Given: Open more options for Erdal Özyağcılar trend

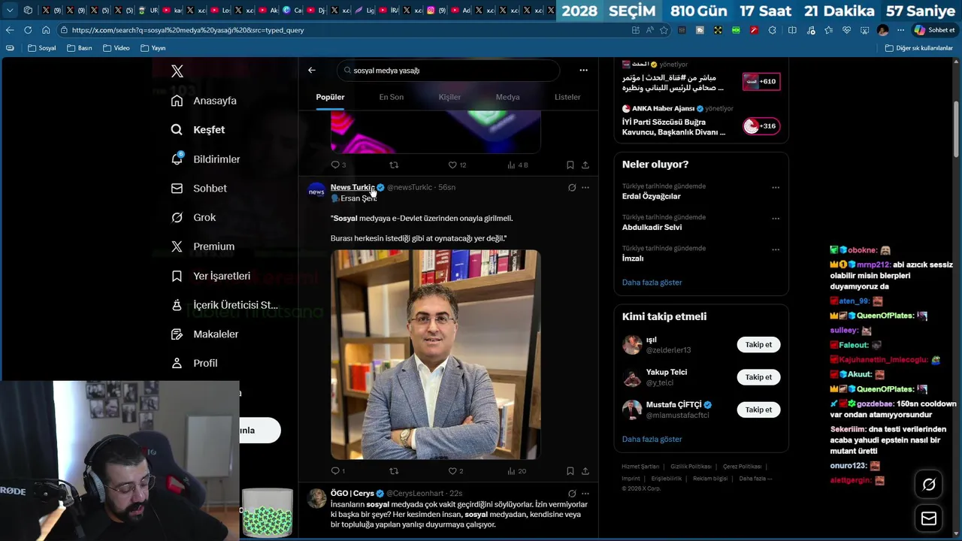Looking at the screenshot, I should [776, 187].
